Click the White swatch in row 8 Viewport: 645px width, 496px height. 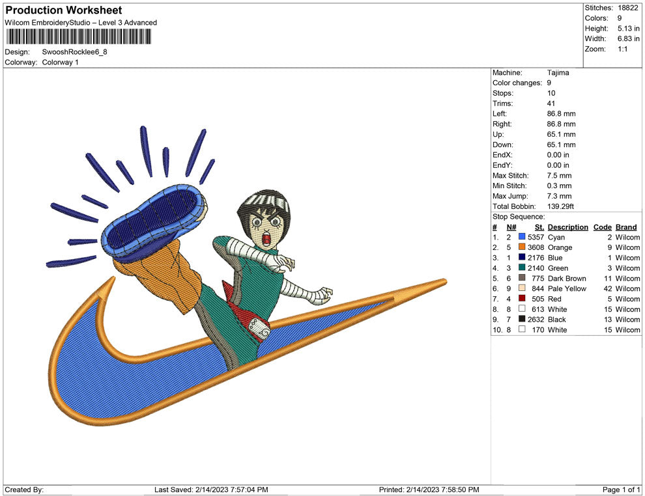pyautogui.click(x=522, y=309)
